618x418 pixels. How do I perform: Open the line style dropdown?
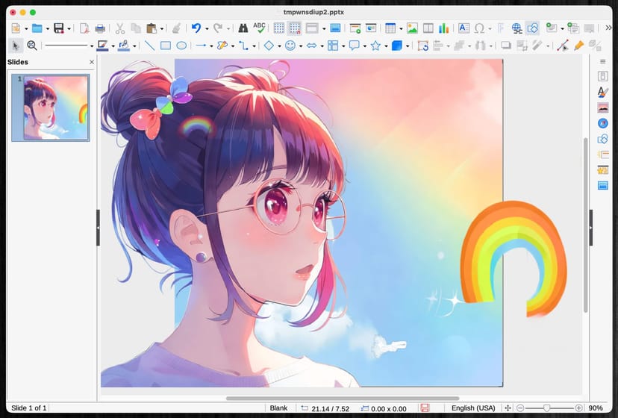click(90, 46)
